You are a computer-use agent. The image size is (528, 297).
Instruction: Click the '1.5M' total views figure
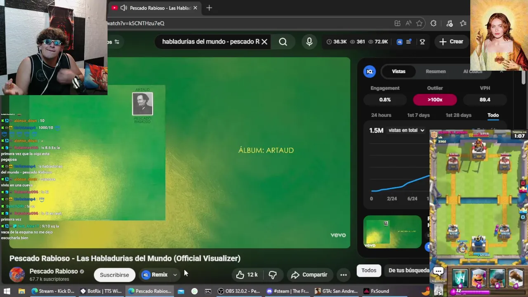tap(376, 130)
